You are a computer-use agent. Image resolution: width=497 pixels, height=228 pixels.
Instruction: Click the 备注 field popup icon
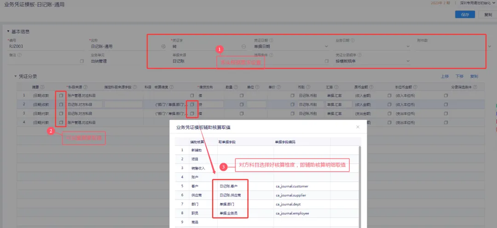pos(81,61)
